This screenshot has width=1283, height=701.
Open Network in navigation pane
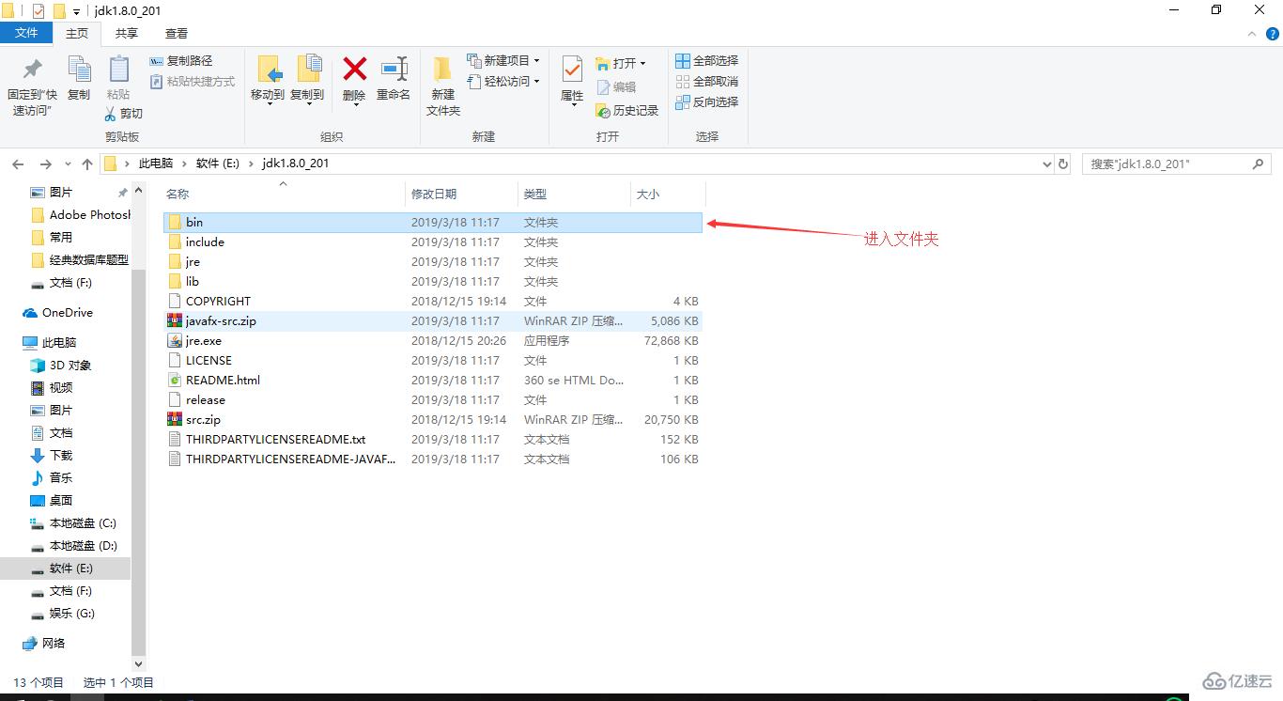pyautogui.click(x=44, y=644)
